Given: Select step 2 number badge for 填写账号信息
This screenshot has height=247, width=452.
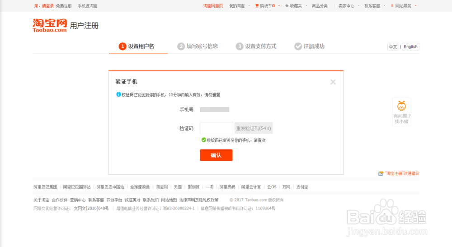Looking at the screenshot, I should coord(181,47).
